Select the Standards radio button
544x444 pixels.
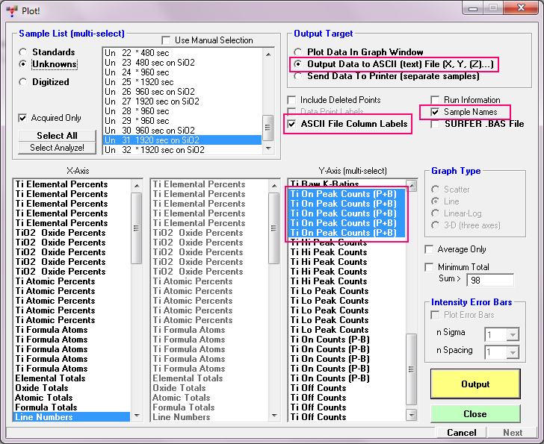point(25,52)
